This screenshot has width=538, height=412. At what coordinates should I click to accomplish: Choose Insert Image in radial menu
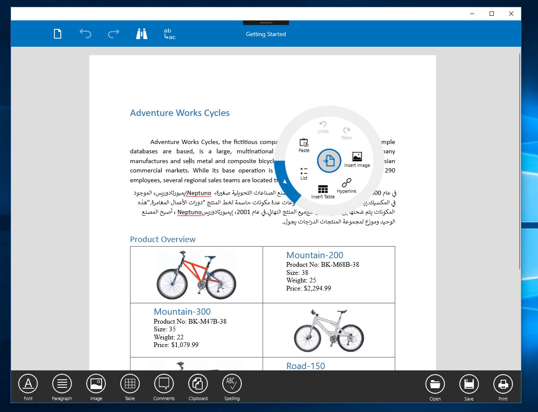(357, 160)
